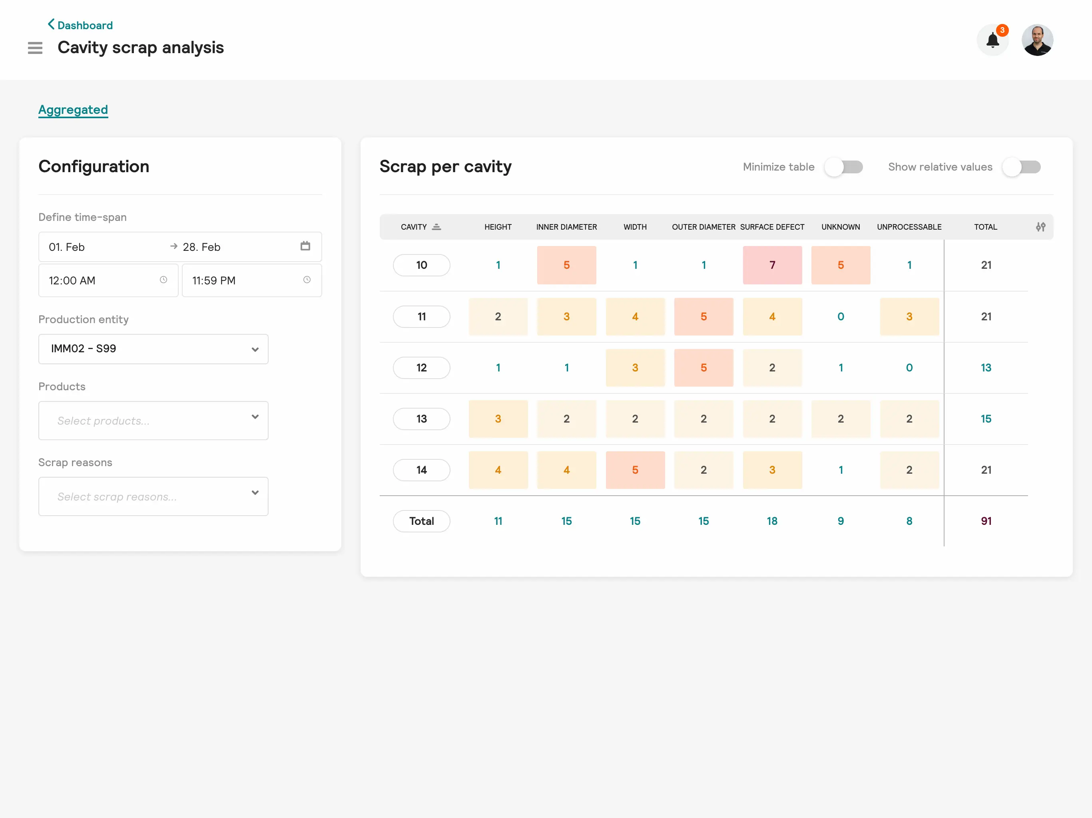The width and height of the screenshot is (1092, 818).
Task: Click the grand total 91
Action: pos(986,521)
